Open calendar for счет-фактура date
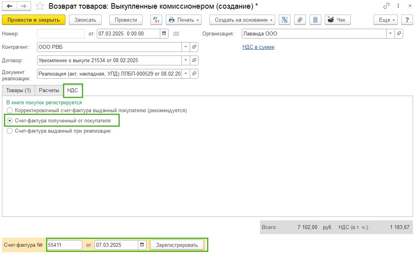Viewport: 415px width, 255px height. [142, 245]
